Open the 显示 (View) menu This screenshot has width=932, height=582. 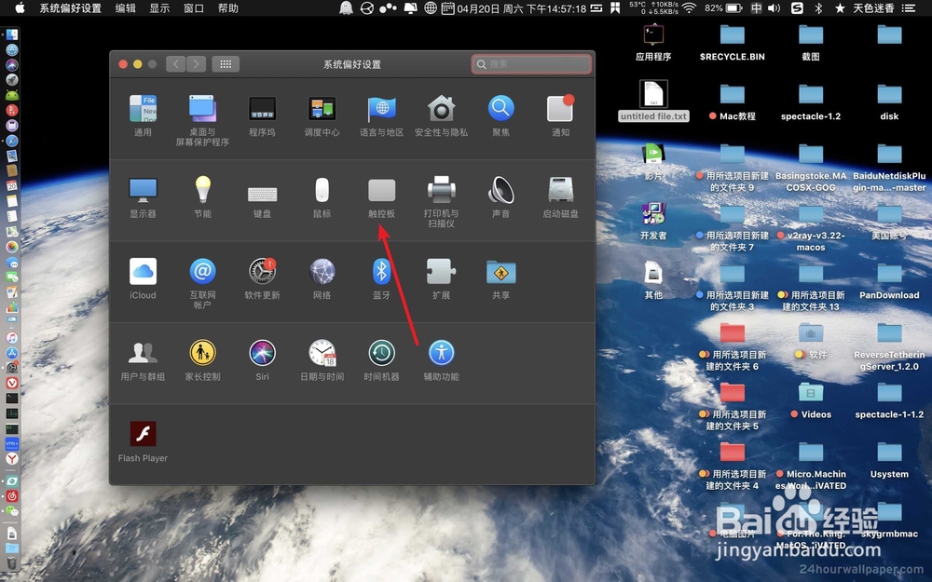point(159,8)
